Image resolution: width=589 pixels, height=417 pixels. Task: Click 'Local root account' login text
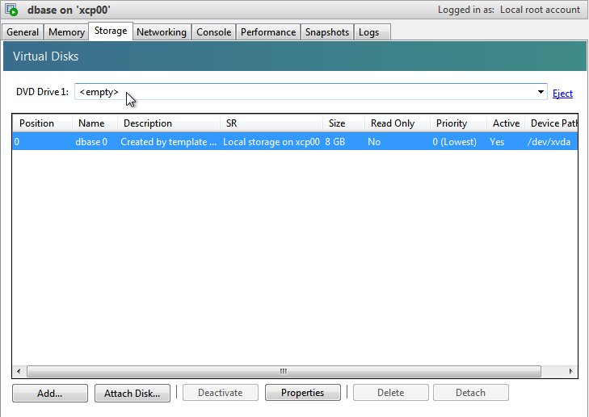click(x=541, y=10)
